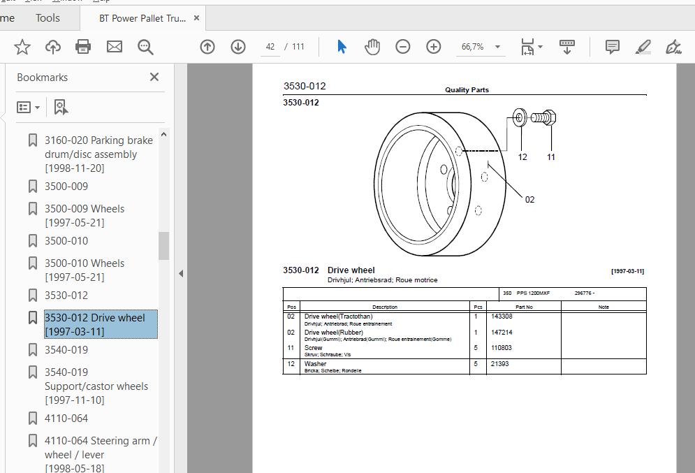This screenshot has width=695, height=473.
Task: Click the cloud upload icon
Action: pos(53,47)
